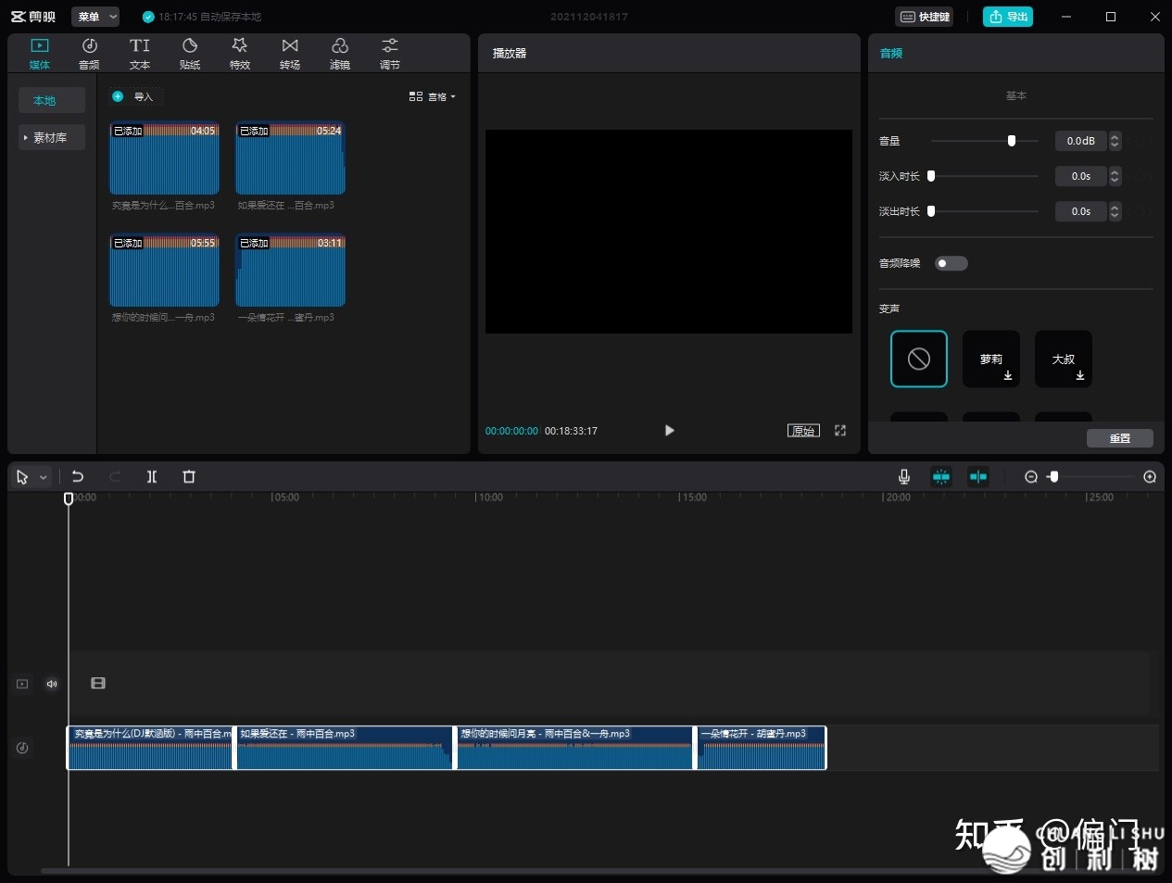Increase volume with the stepper up arrow
The height and width of the screenshot is (883, 1172).
click(1115, 136)
